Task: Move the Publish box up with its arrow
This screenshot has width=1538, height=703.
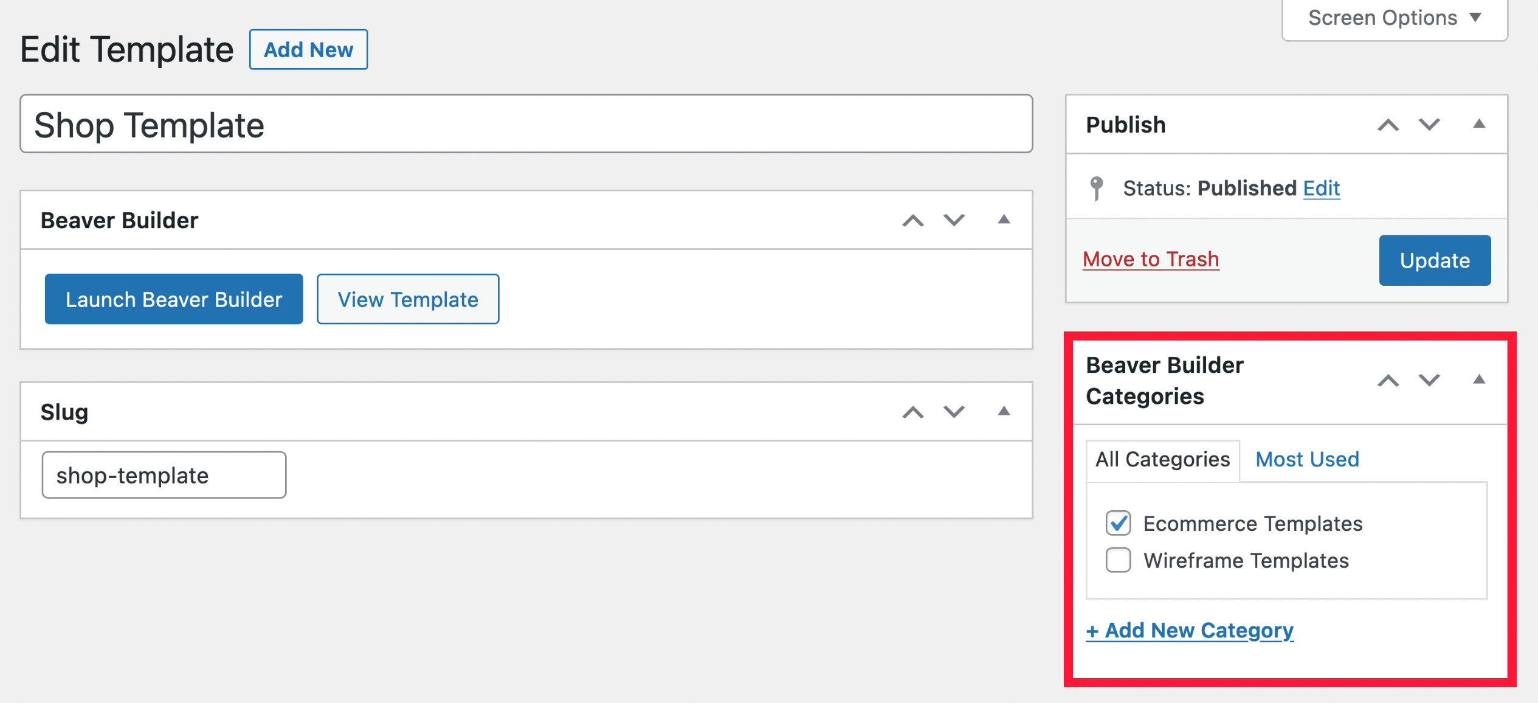Action: pyautogui.click(x=1388, y=124)
